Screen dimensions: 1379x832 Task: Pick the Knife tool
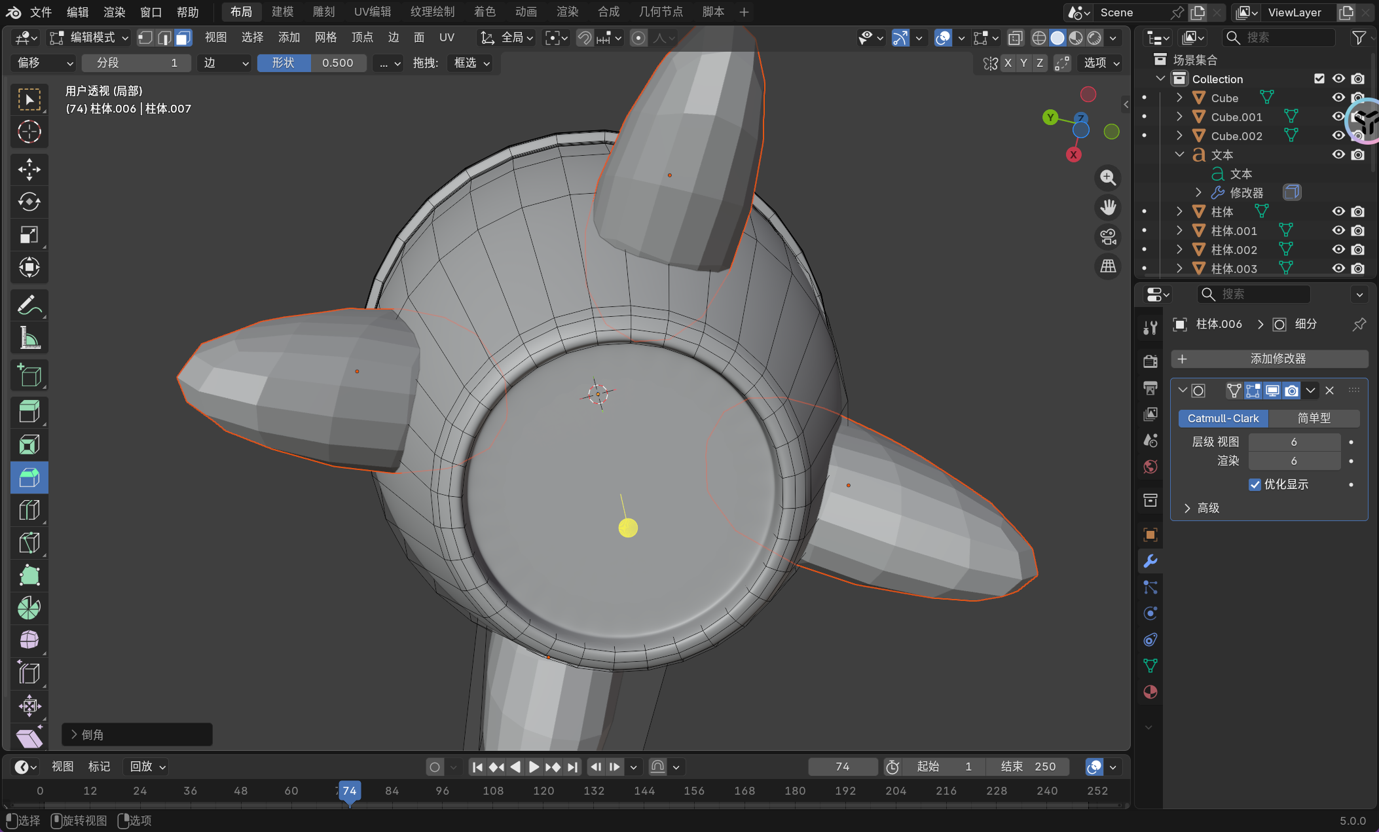click(x=29, y=543)
